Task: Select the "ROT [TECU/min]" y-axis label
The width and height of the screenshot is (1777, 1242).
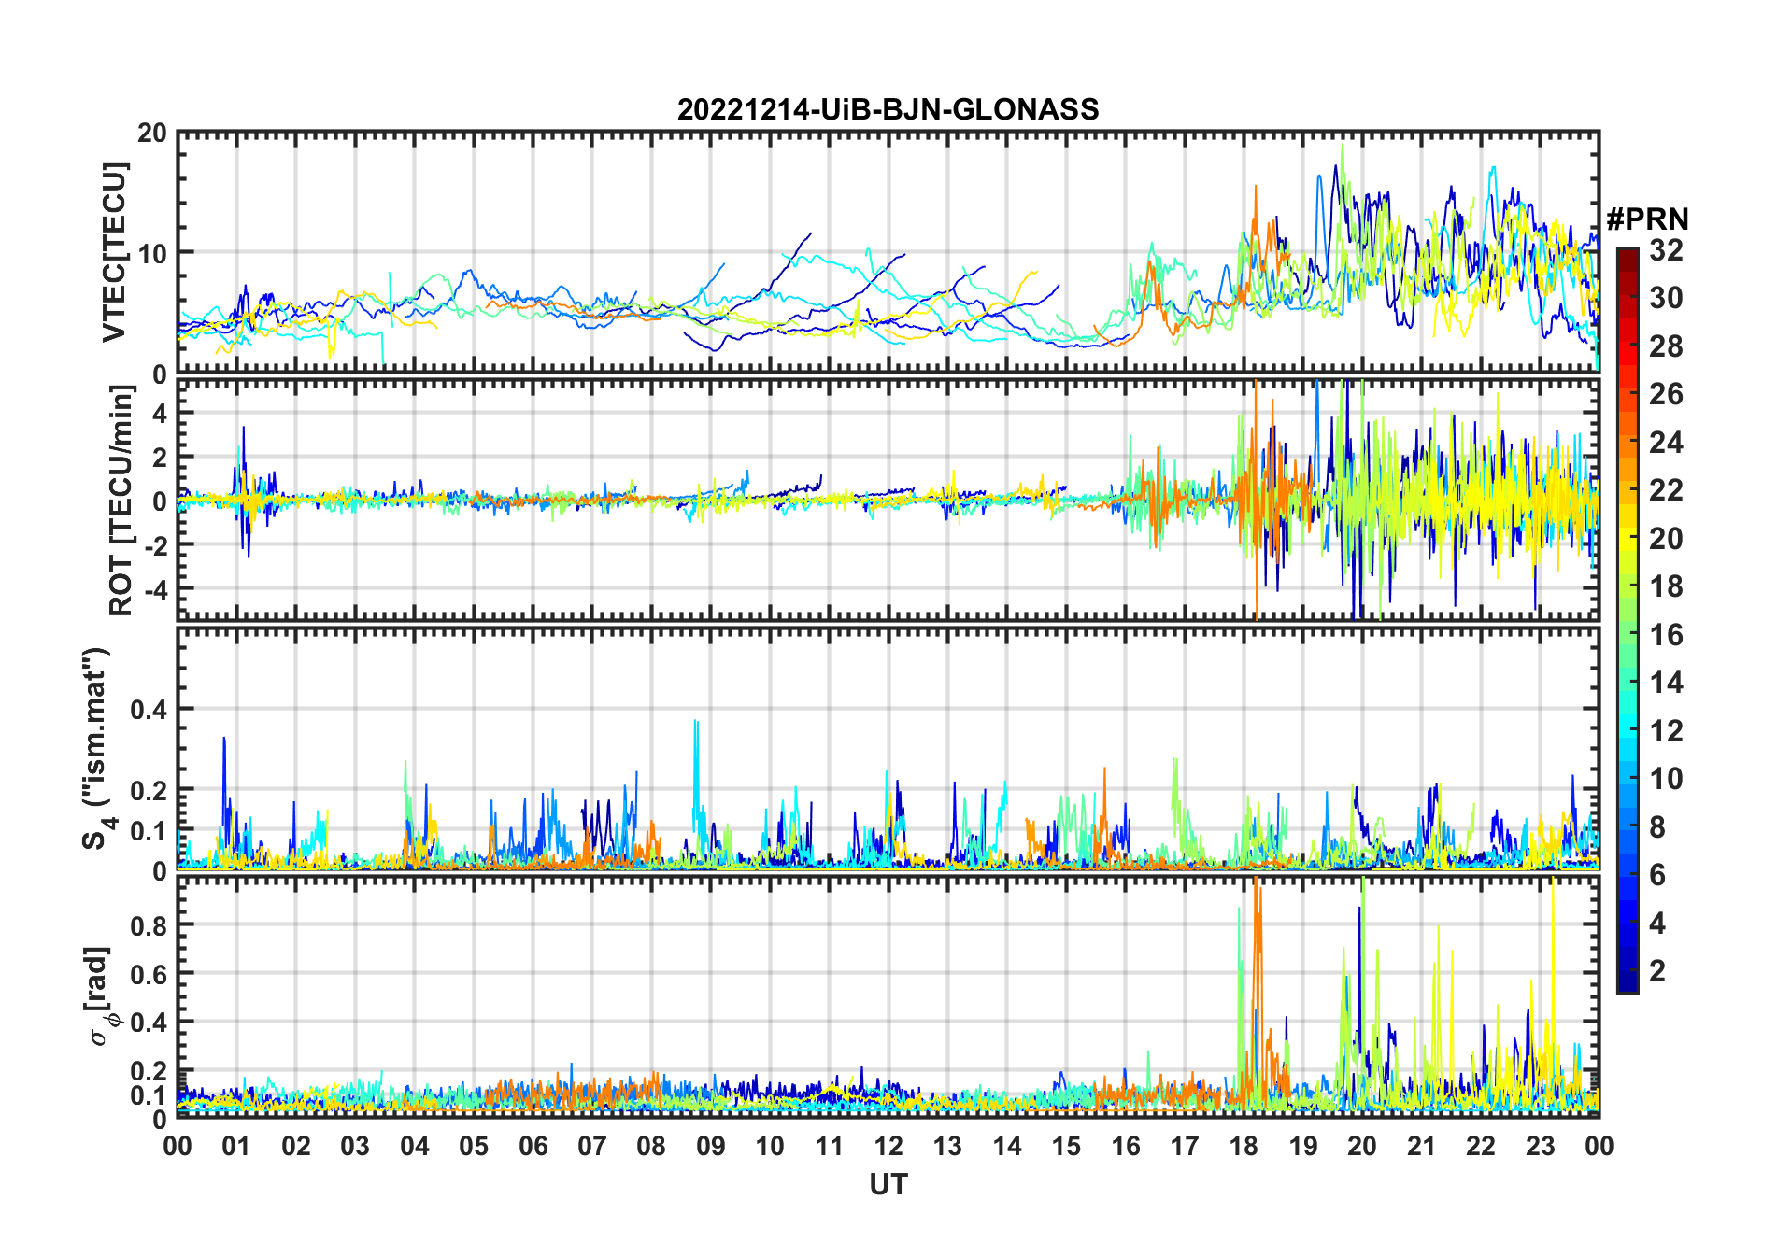Action: [121, 501]
